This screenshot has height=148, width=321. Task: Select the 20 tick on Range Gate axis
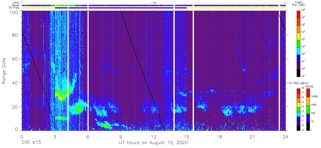15,107
